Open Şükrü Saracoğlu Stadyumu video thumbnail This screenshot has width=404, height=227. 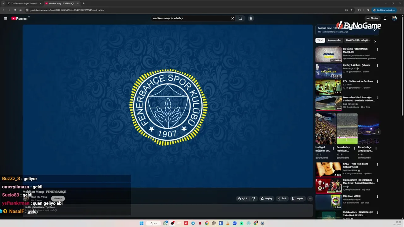tap(329, 103)
